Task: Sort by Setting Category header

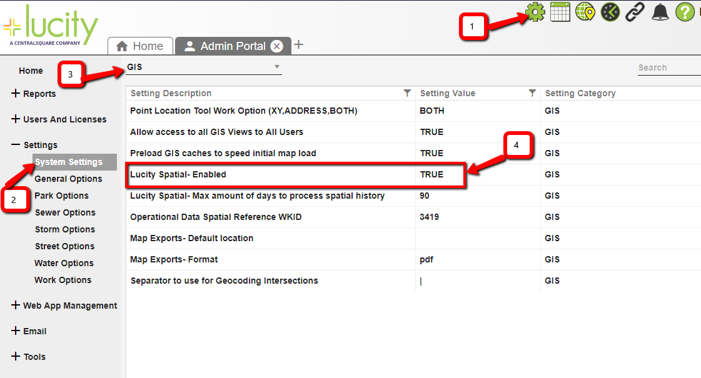Action: coord(580,93)
